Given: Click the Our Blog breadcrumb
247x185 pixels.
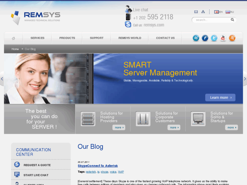Looking at the screenshot, I should pos(30,49).
